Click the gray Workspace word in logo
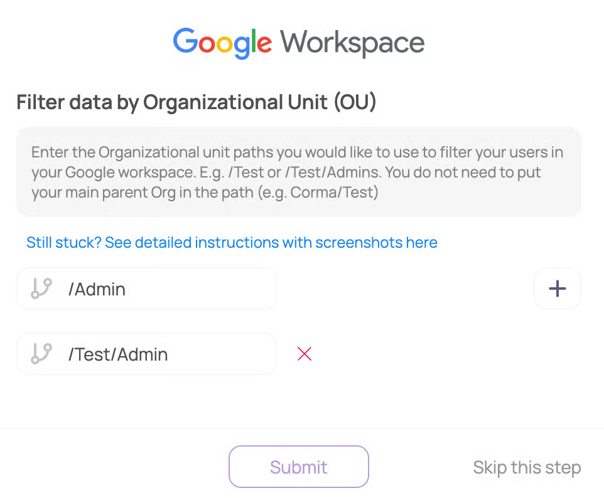The width and height of the screenshot is (604, 498). 352,43
